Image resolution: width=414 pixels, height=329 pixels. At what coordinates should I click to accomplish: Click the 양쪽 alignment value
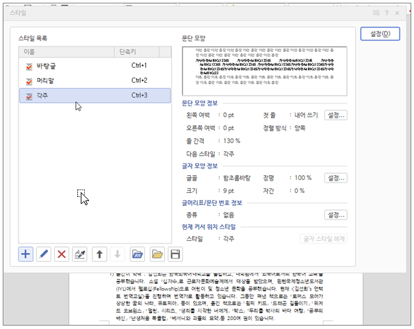(300, 128)
